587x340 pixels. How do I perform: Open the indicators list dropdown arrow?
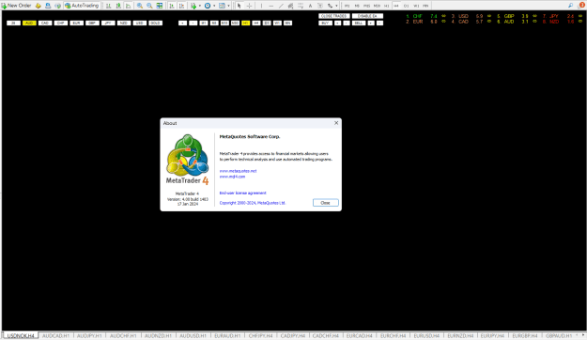tap(200, 6)
